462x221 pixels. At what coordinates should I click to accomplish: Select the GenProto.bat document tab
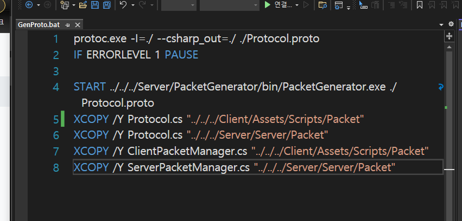point(39,25)
